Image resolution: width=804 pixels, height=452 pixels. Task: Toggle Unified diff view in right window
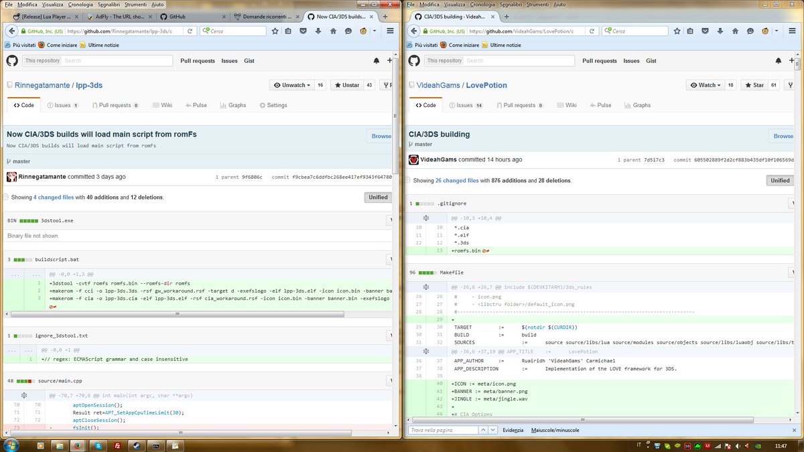click(x=780, y=180)
